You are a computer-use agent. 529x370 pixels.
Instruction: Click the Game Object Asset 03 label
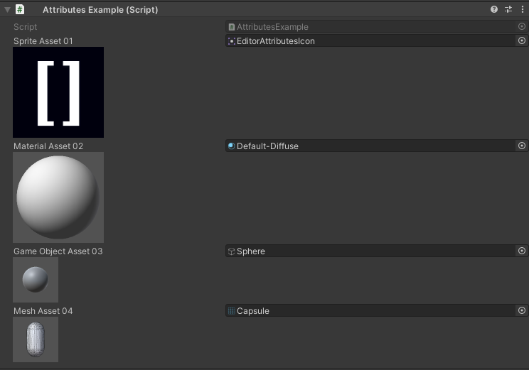coord(58,251)
